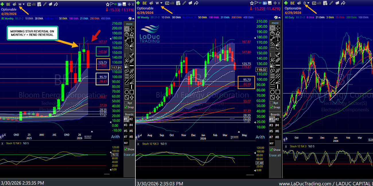Click the green plus icon on Monthly chart
The height and width of the screenshot is (186, 373).
[x=2, y=4]
